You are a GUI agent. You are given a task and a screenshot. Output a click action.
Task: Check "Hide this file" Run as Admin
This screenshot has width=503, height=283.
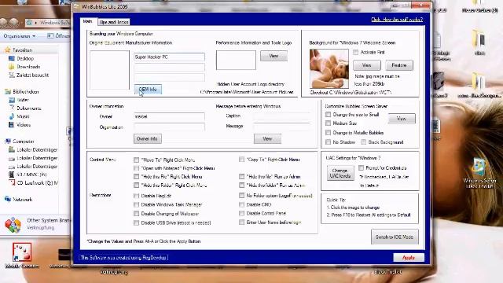click(241, 176)
